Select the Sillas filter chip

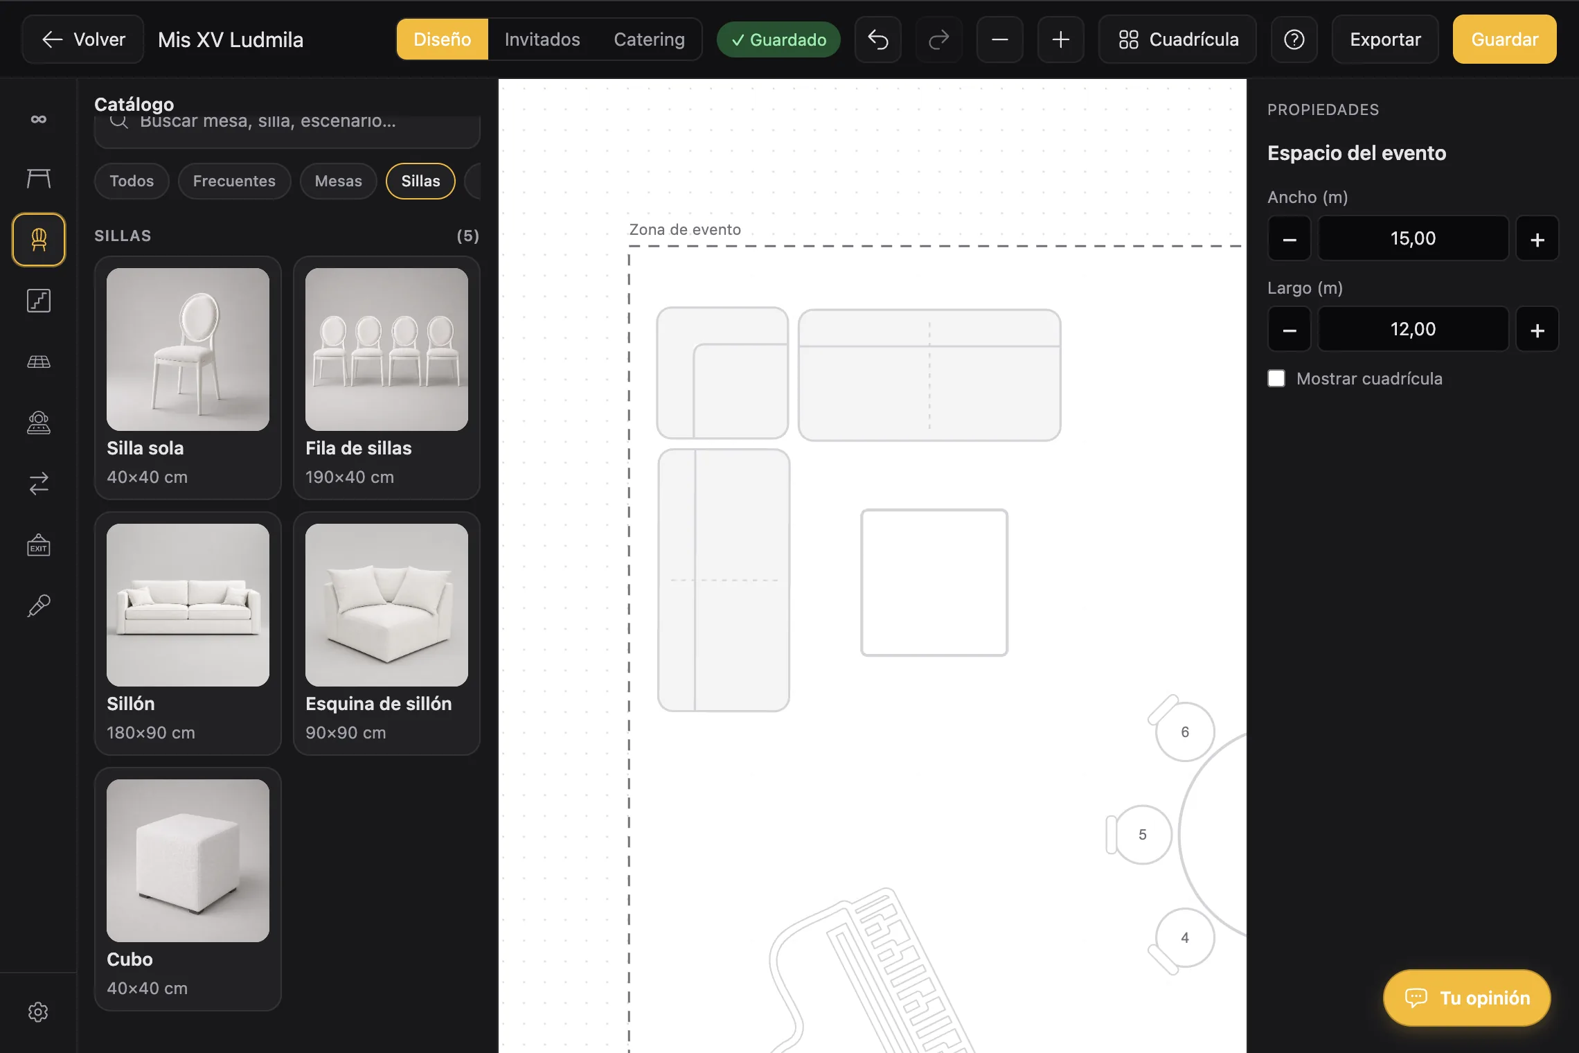pos(420,181)
